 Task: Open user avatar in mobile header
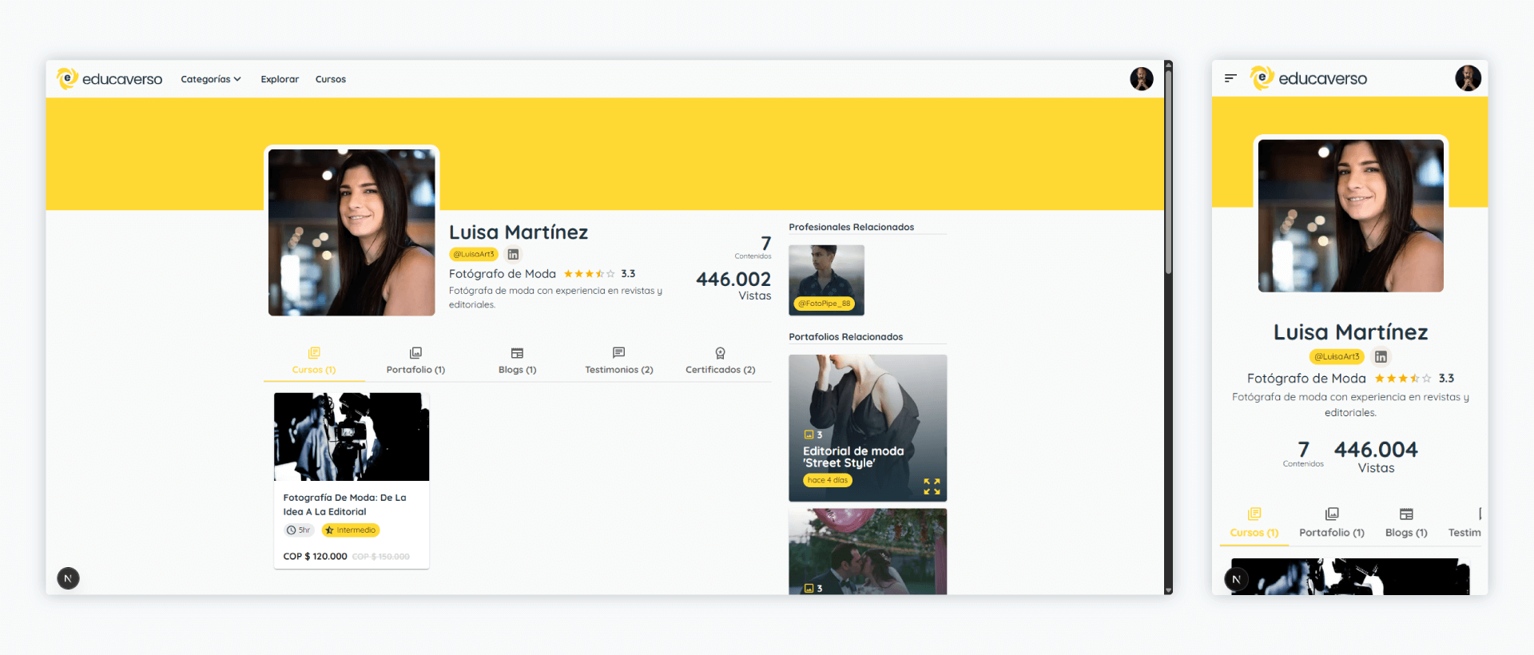[x=1468, y=78]
